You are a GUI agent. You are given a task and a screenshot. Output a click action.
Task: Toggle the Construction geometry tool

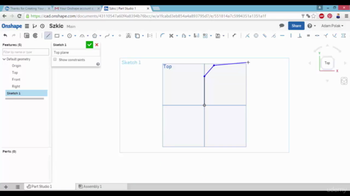[150, 35]
